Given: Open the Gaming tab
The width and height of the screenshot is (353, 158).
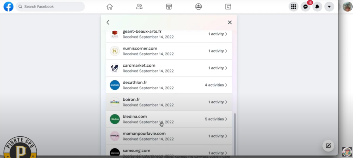Looking at the screenshot, I should click(x=228, y=7).
